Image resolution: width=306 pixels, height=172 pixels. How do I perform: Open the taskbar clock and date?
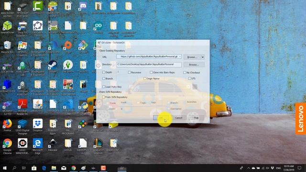[289, 168]
